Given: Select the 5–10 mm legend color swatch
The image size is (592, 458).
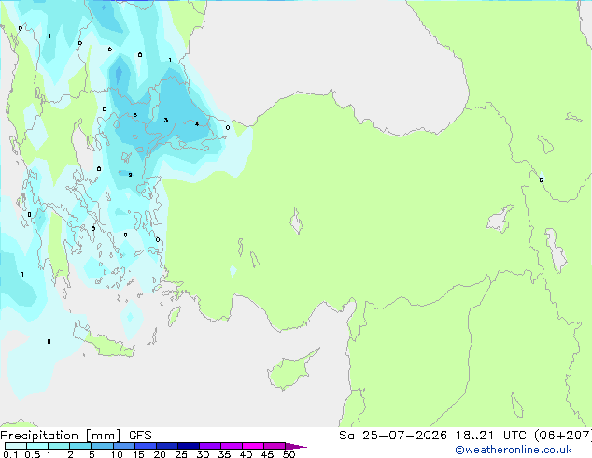Looking at the screenshot, I should point(102,446).
